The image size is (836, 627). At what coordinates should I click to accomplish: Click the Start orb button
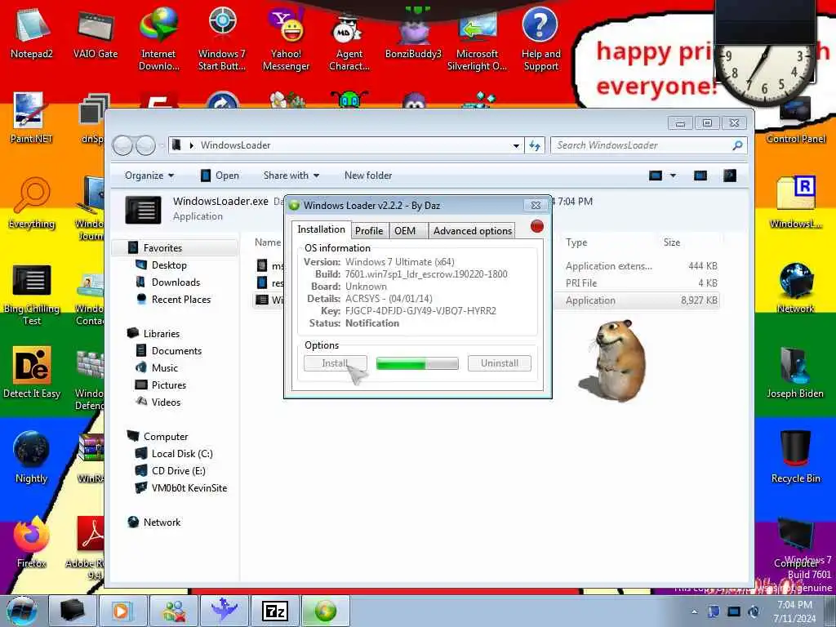tap(21, 611)
